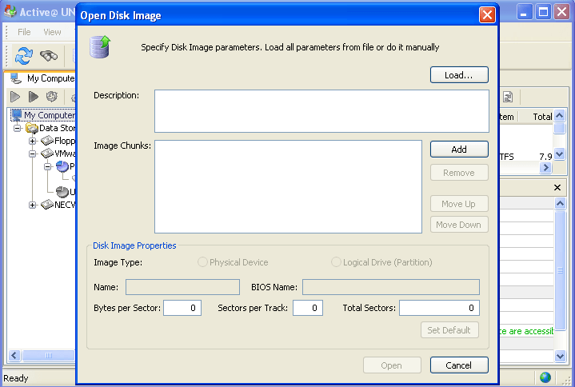Select the Physical Device radio button
The image size is (575, 387).
coord(202,262)
